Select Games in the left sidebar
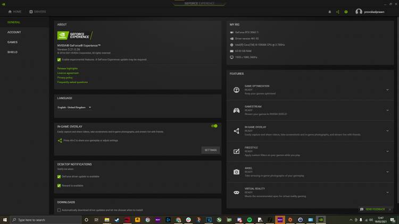The image size is (399, 224). click(x=12, y=42)
